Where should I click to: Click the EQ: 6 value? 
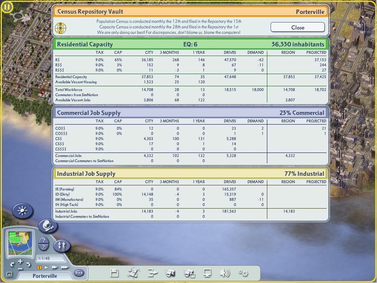pyautogui.click(x=190, y=44)
